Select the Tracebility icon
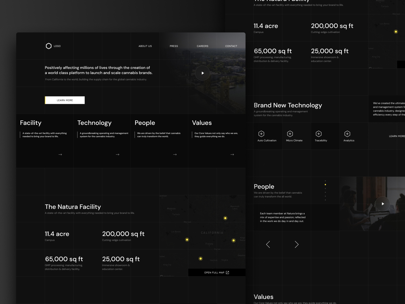This screenshot has width=405, height=304. click(x=319, y=133)
